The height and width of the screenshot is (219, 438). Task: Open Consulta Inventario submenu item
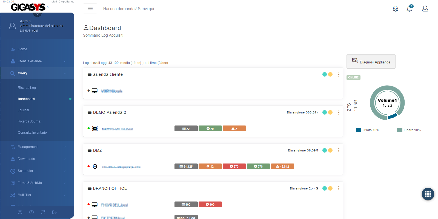tap(32, 133)
